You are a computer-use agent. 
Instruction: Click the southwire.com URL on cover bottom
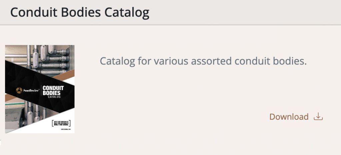(x=65, y=130)
